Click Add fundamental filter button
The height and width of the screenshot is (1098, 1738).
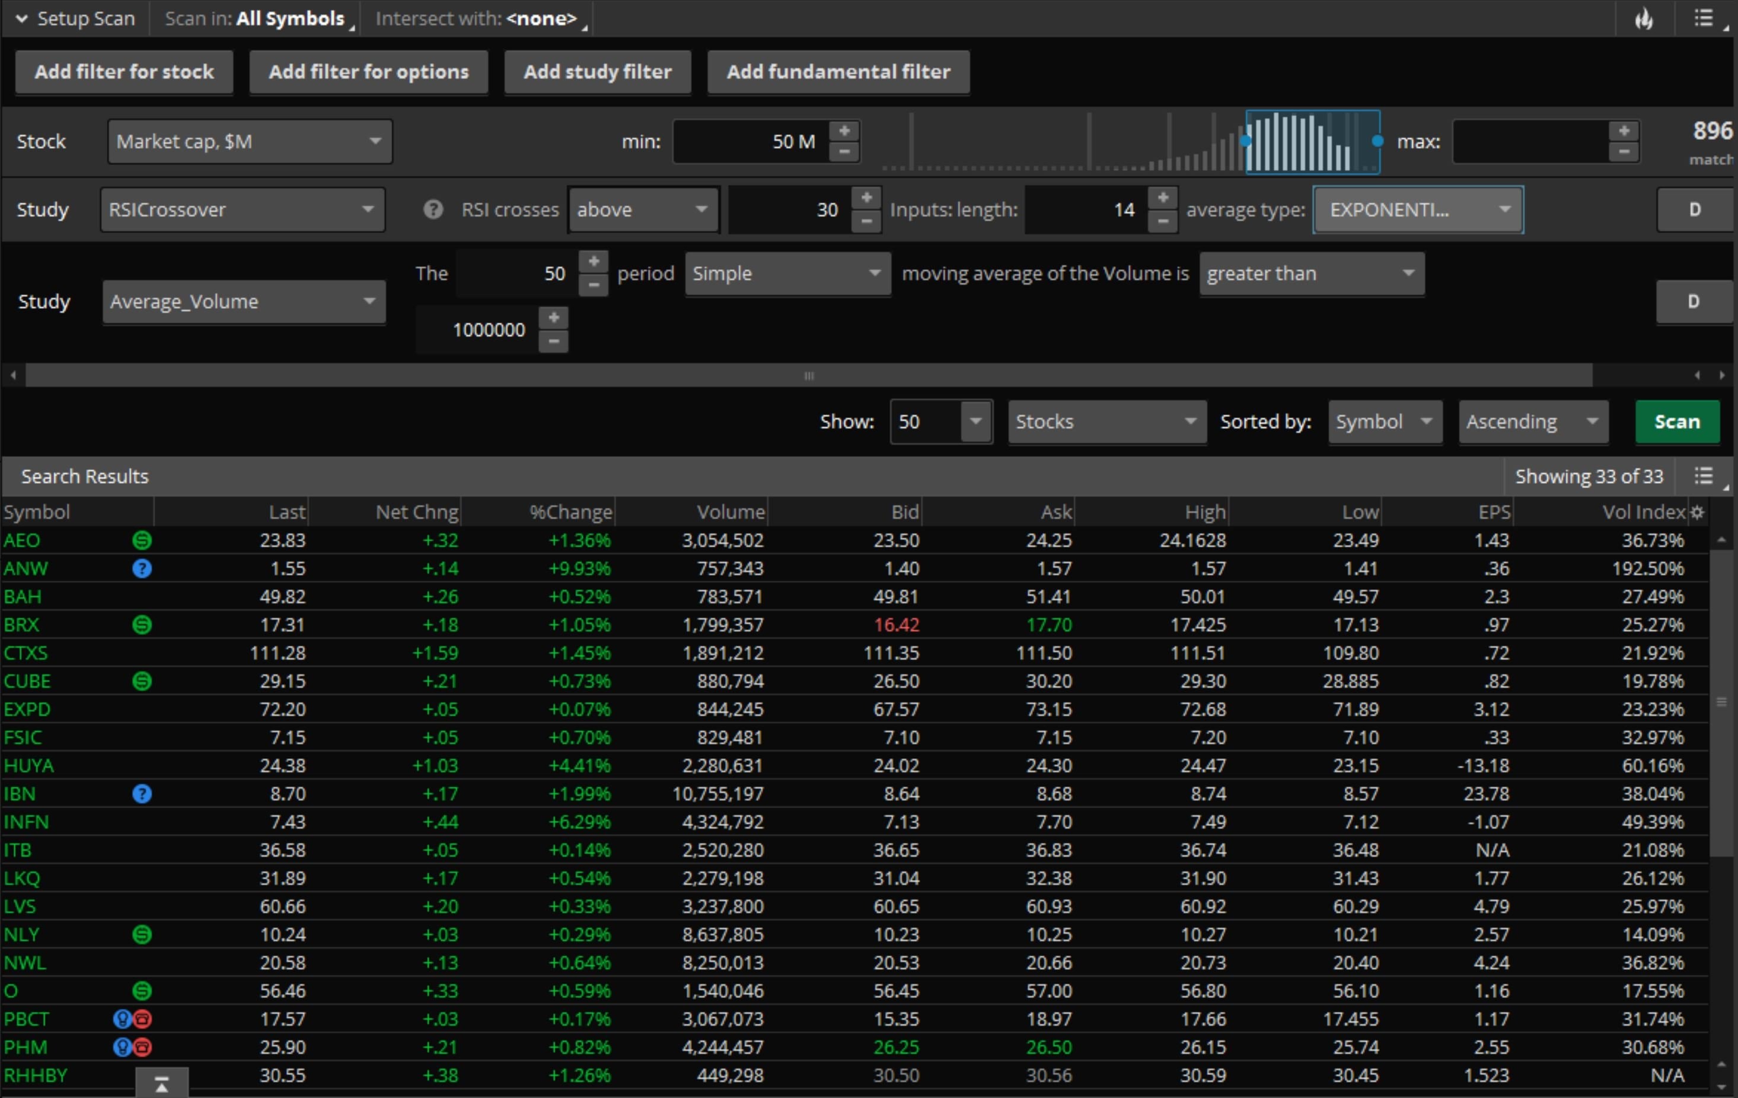838,72
